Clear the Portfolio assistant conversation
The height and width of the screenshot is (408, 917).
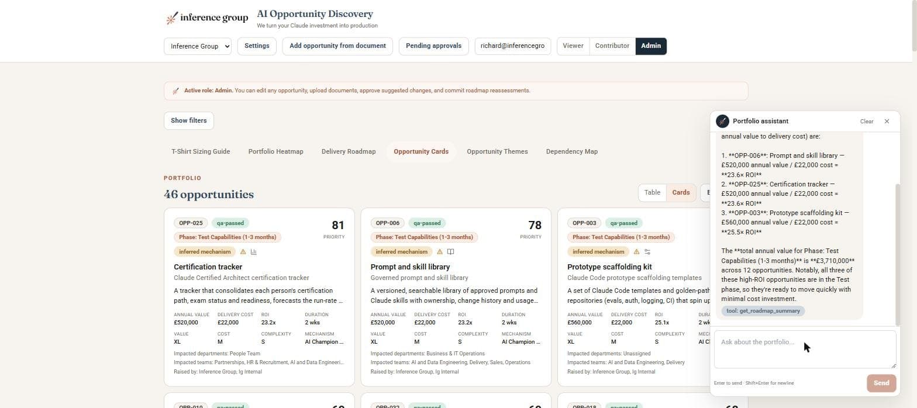(x=867, y=122)
